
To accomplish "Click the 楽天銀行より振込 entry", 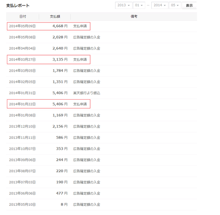I will pyautogui.click(x=87, y=93).
